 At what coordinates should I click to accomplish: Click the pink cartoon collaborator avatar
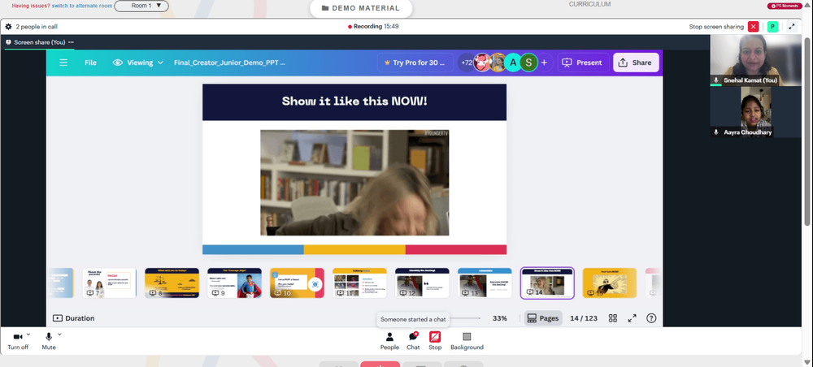click(x=482, y=63)
